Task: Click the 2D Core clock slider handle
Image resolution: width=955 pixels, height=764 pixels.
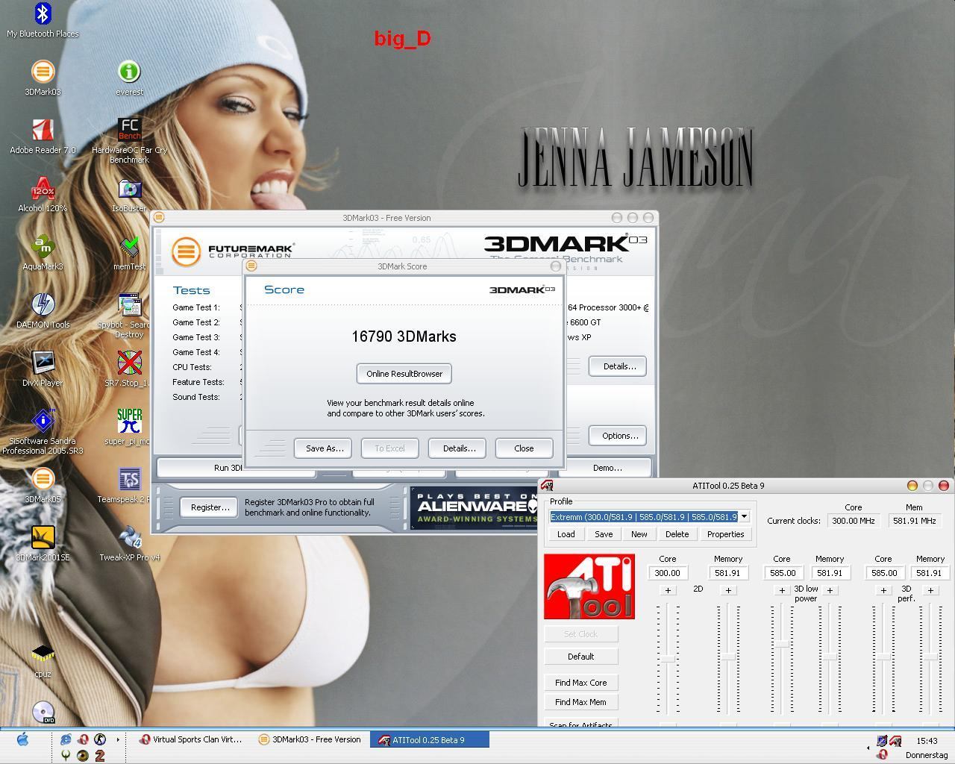Action: (x=668, y=658)
